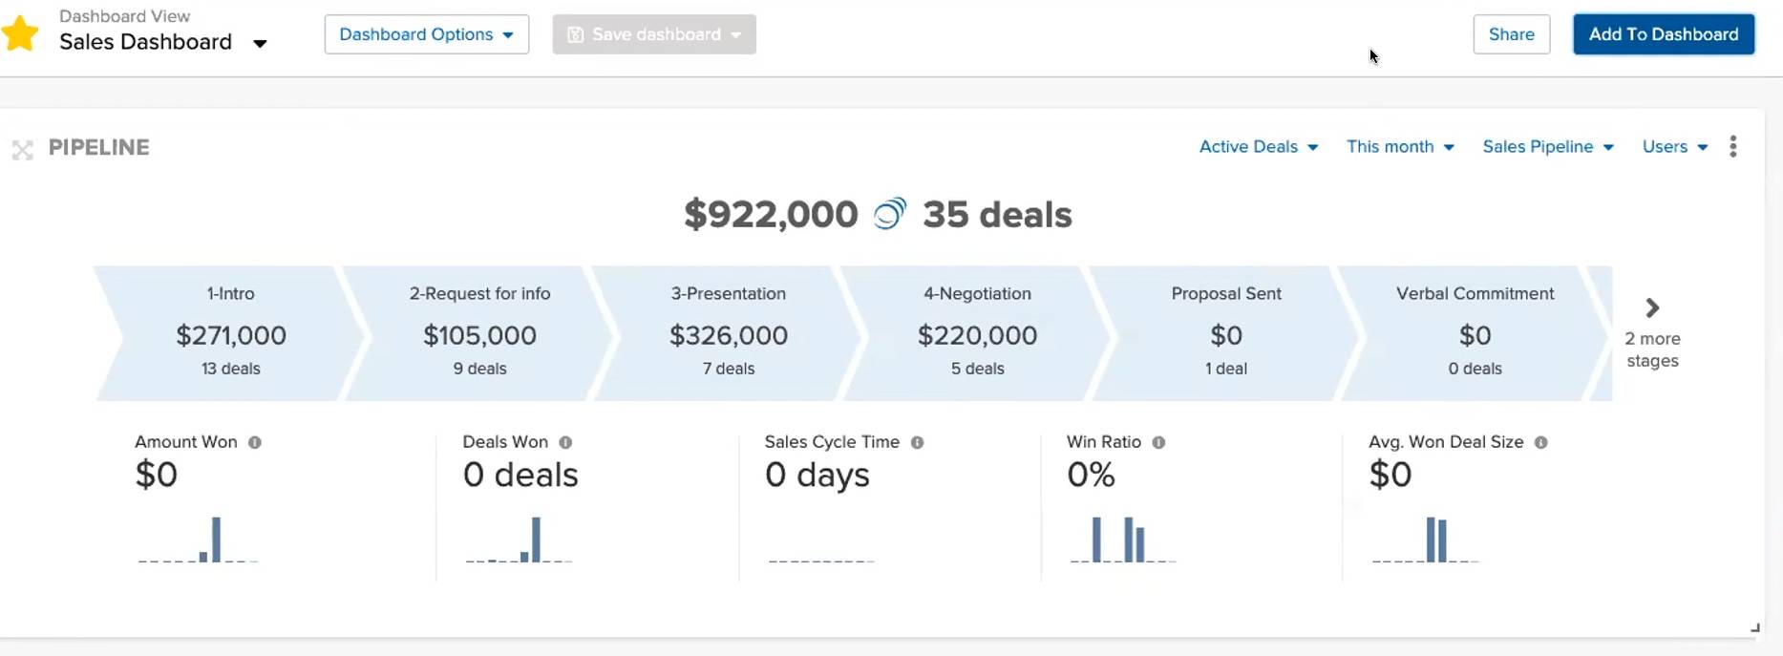Click the yellow favorite star icon
1783x656 pixels.
[x=20, y=34]
